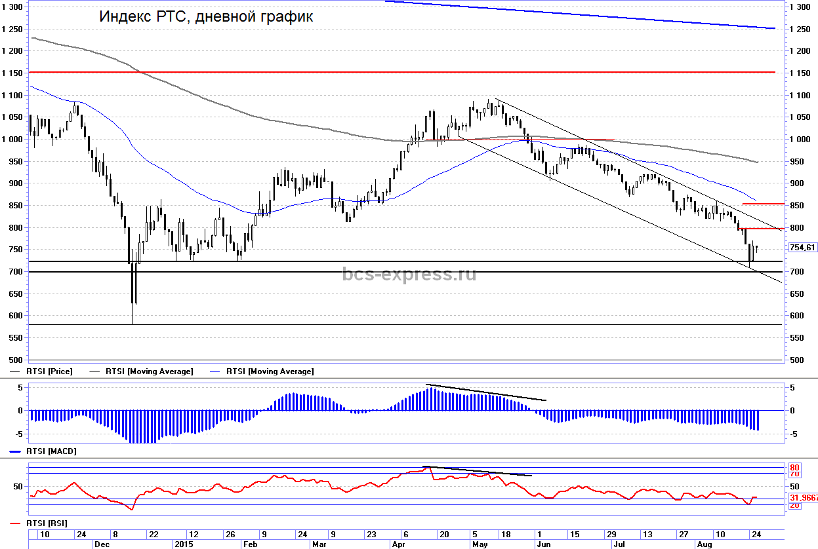Click the red RSI legend line marker
This screenshot has width=818, height=549.
[16, 523]
